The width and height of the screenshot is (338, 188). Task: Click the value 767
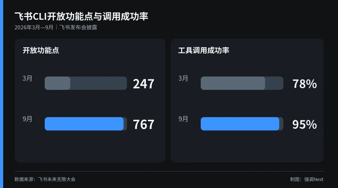[x=144, y=124]
